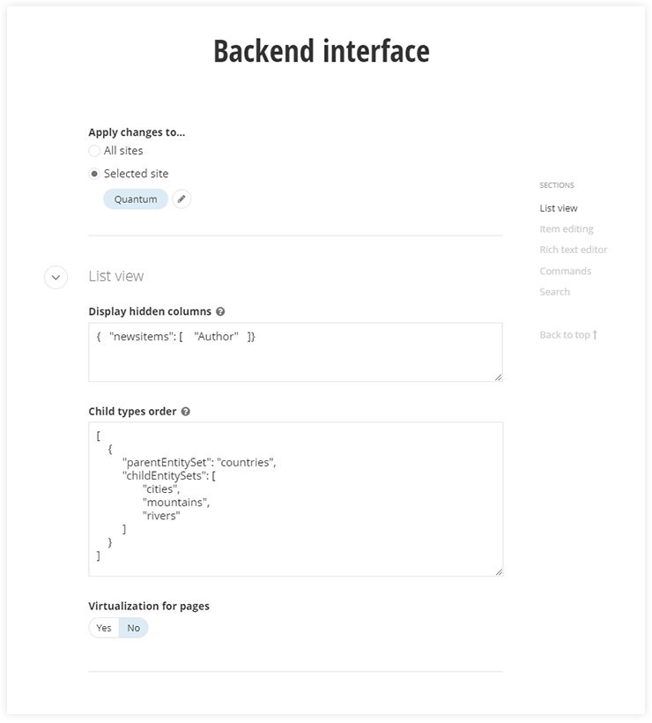The image size is (652, 723).
Task: Choose the Selected site radio option
Action: 94,174
